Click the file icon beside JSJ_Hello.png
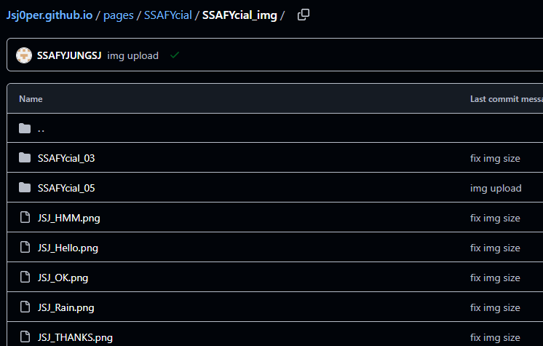Screen dimensions: 543x346 point(25,247)
